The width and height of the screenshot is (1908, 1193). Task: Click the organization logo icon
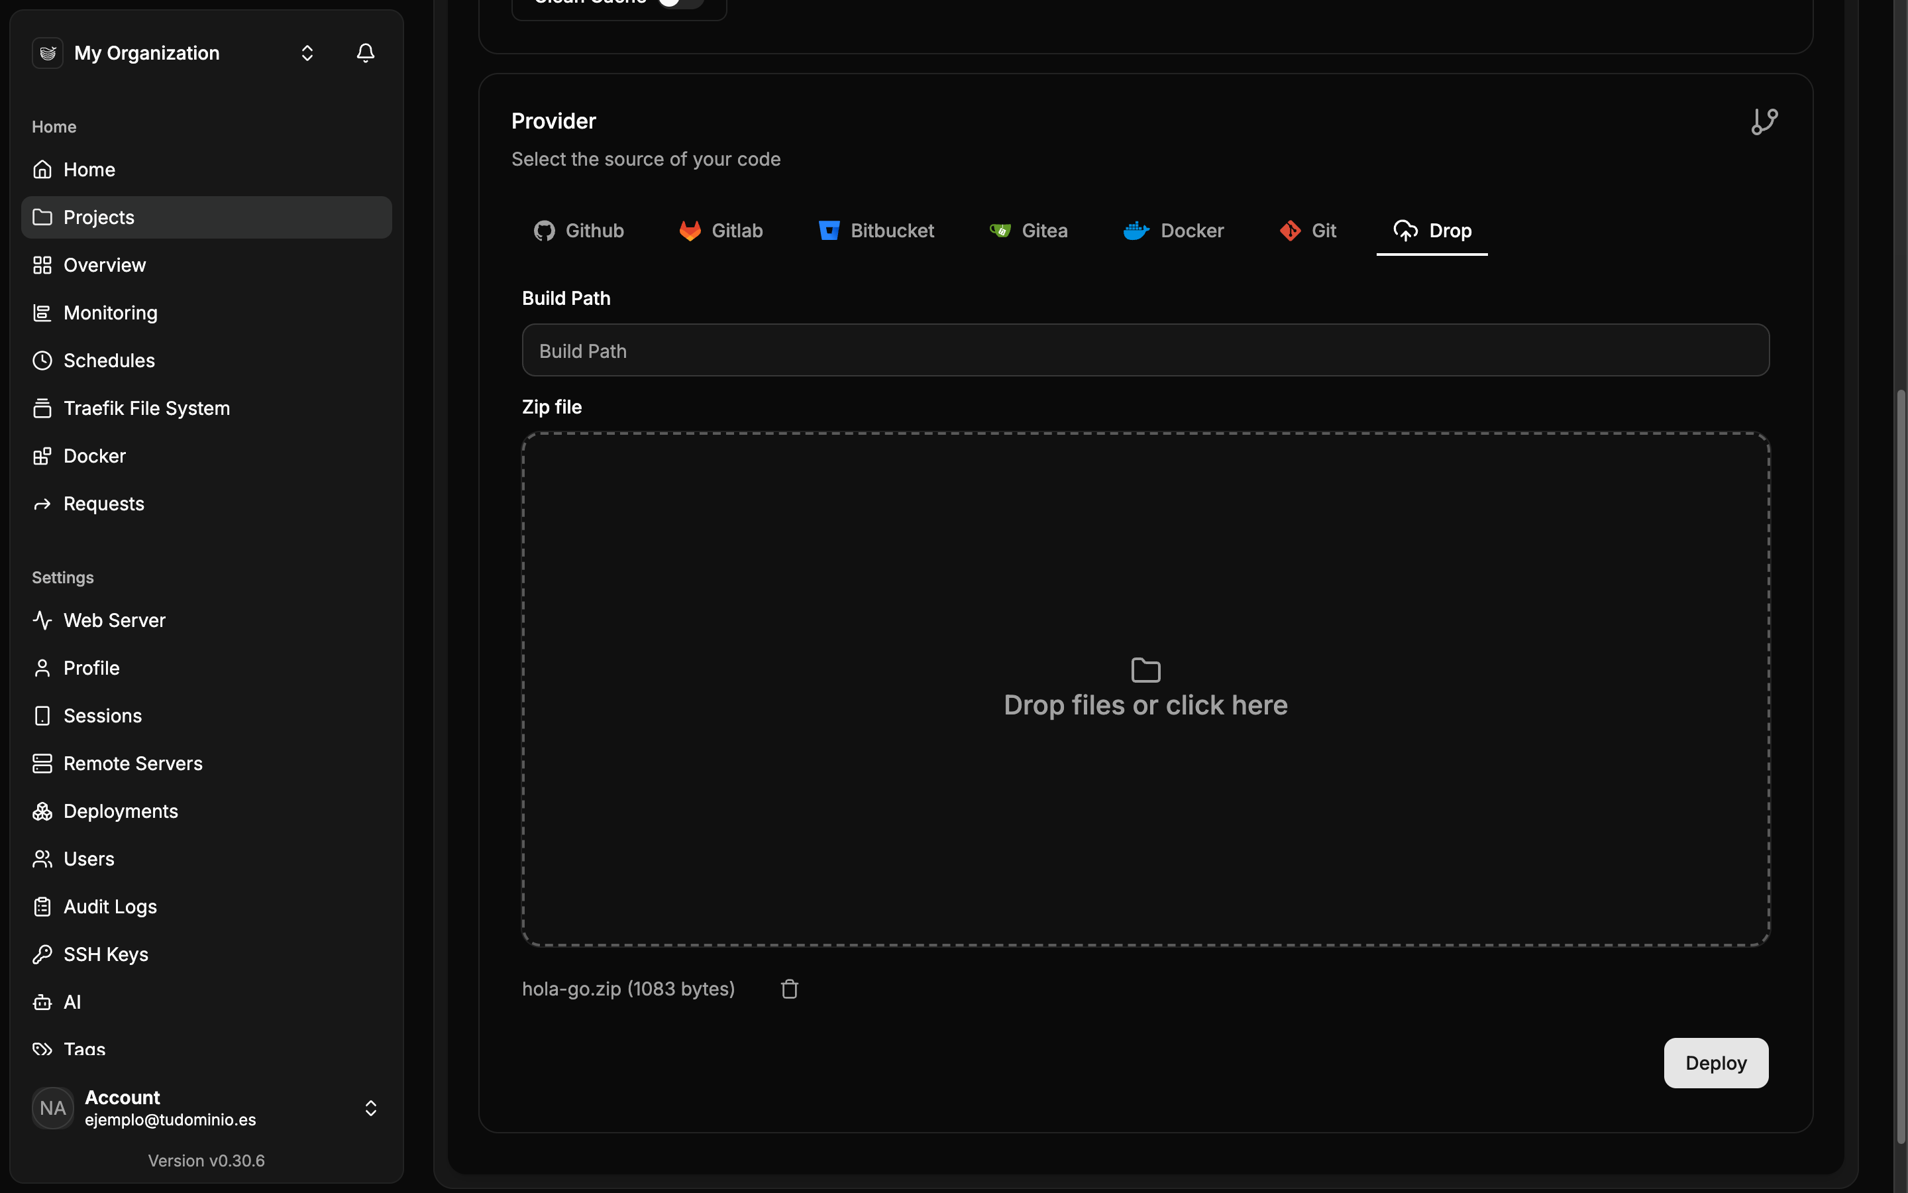[x=47, y=53]
